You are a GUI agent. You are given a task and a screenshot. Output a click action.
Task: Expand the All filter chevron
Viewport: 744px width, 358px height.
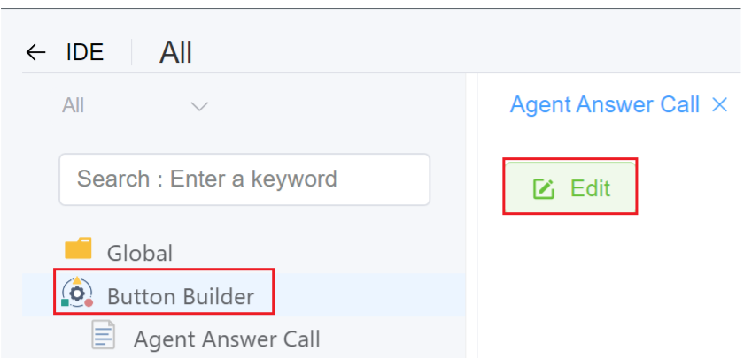tap(200, 107)
